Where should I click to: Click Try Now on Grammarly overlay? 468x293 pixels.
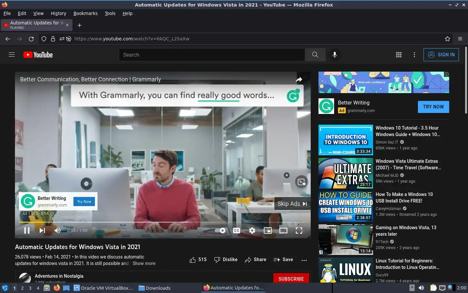84,202
